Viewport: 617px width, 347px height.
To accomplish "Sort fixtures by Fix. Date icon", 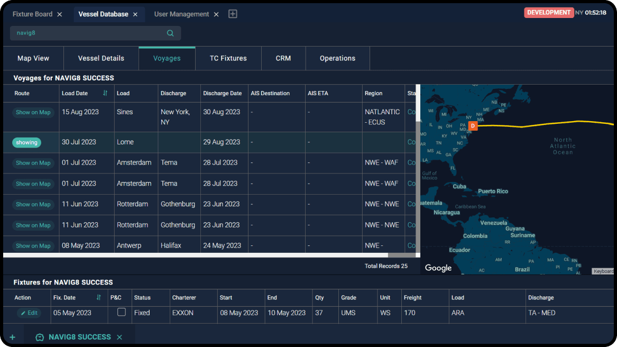I will click(x=99, y=297).
